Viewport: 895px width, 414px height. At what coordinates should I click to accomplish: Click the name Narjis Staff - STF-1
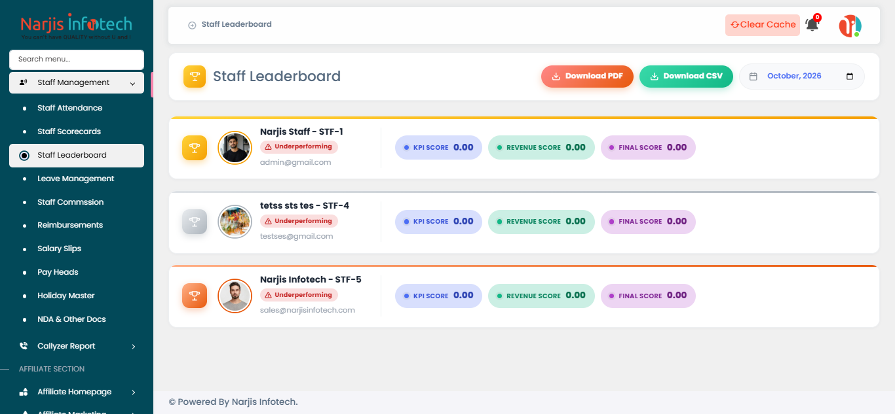(301, 132)
